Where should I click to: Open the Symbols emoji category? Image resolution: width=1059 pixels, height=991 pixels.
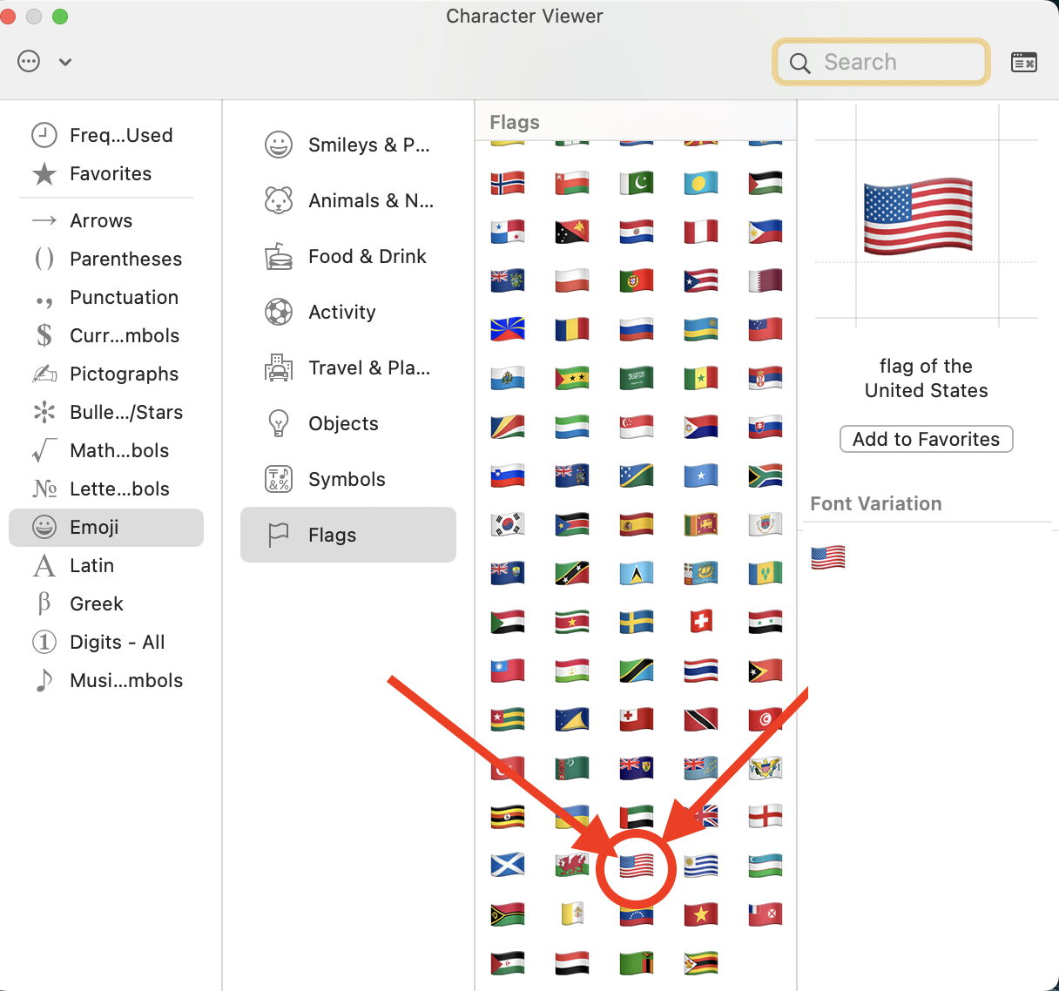click(x=347, y=479)
